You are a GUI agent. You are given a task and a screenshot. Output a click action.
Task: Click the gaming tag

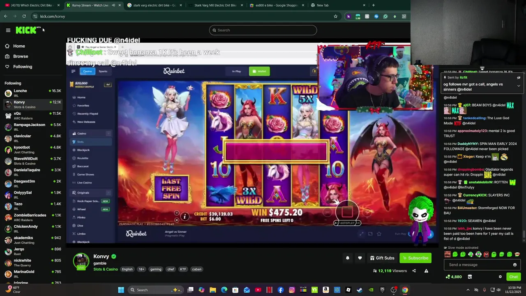(156, 269)
